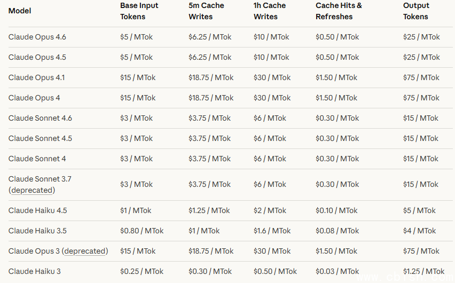Image resolution: width=455 pixels, height=283 pixels.
Task: Click the $1.25 / MTok output price for Haiku 3
Action: coord(423,271)
